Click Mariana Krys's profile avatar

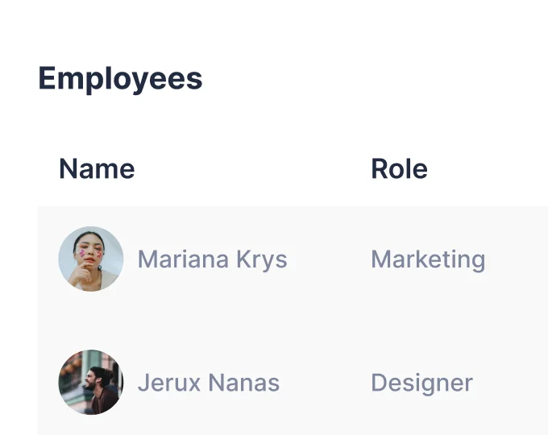pos(91,259)
